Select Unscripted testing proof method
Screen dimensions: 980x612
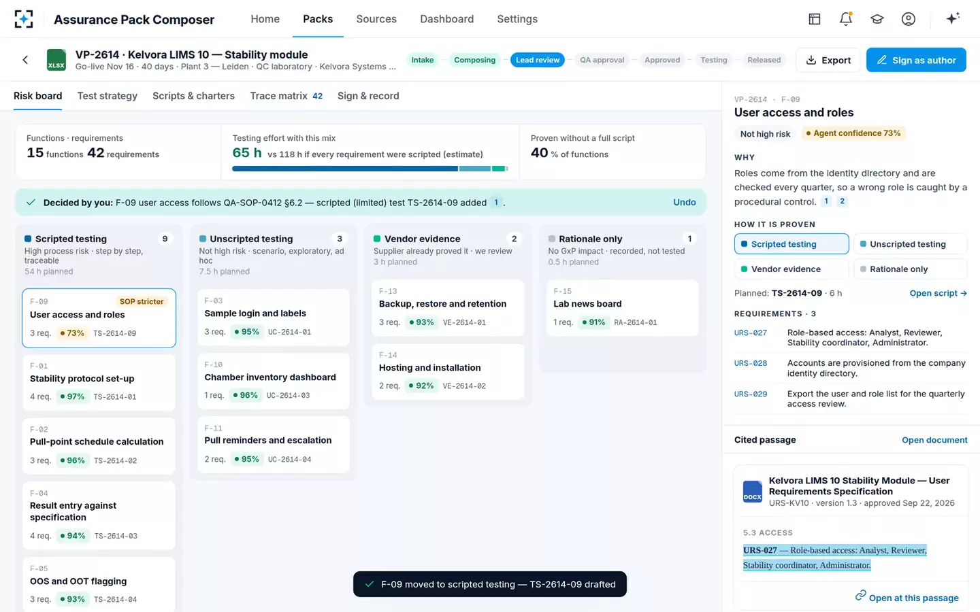tap(910, 244)
